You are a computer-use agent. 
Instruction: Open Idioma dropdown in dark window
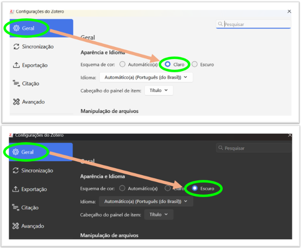146,201
